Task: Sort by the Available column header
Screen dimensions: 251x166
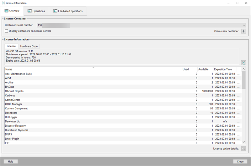Action: tap(206, 69)
